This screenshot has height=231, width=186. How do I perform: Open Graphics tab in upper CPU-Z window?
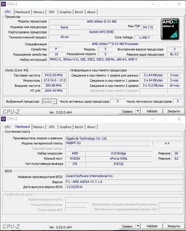[65, 12]
